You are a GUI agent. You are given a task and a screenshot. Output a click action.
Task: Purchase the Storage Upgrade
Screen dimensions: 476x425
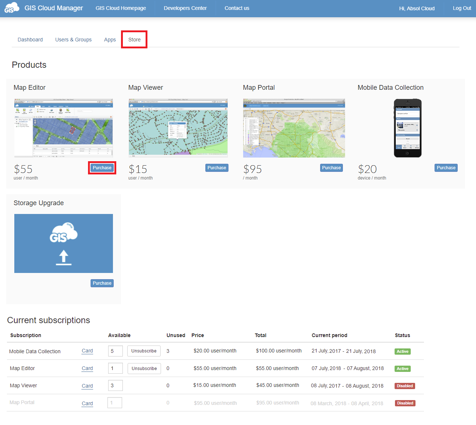coord(102,283)
